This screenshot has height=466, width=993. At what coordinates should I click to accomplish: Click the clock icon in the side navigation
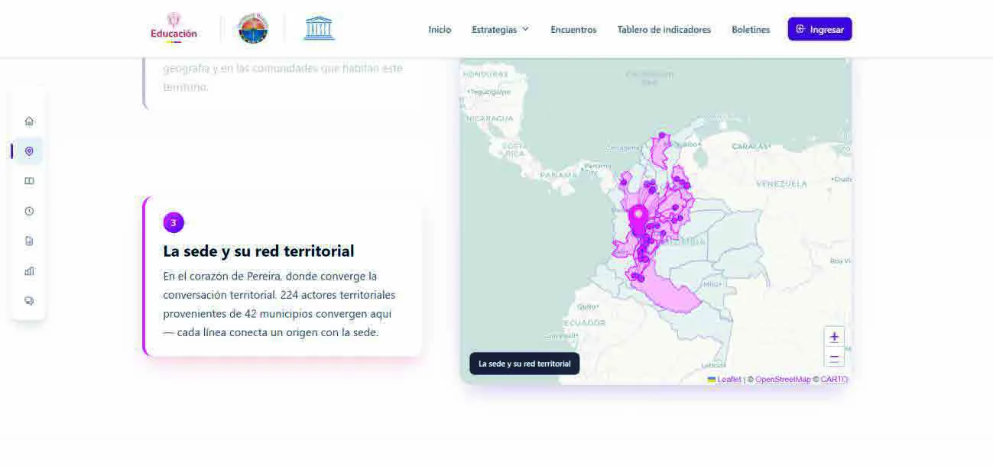tap(29, 211)
